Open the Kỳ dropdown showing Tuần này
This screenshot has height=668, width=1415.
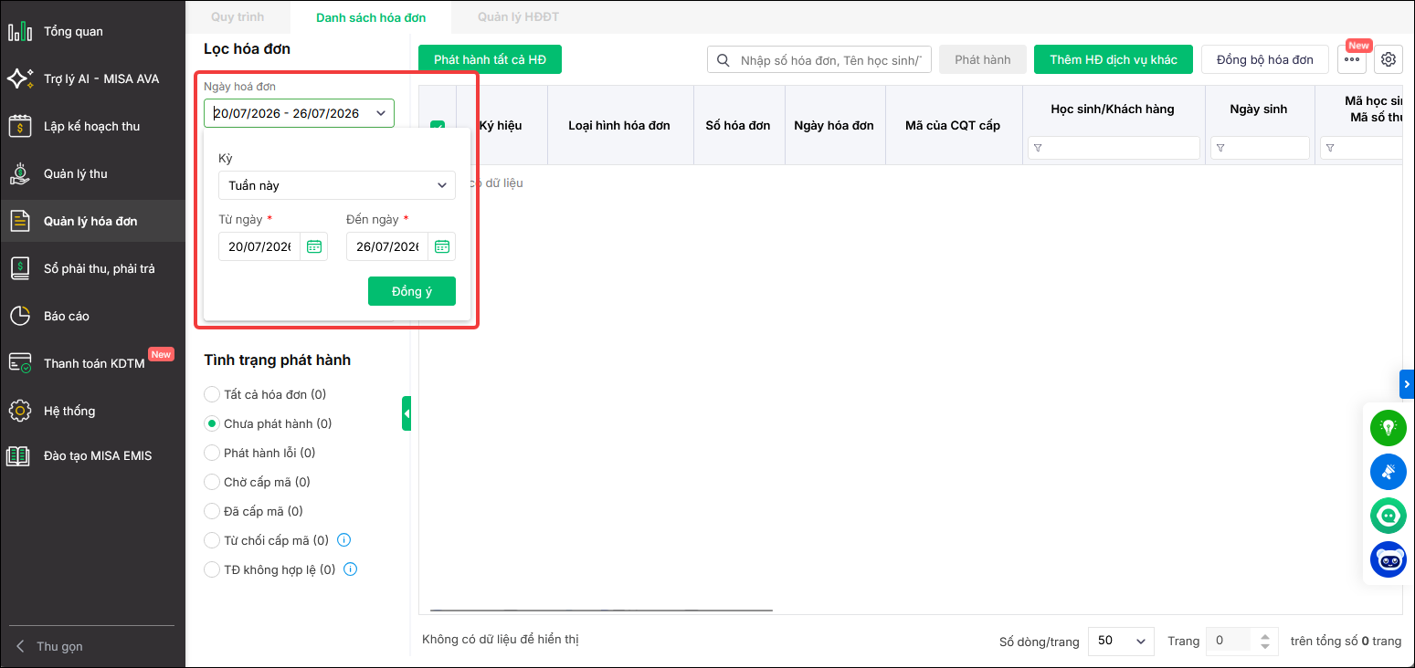pos(337,185)
